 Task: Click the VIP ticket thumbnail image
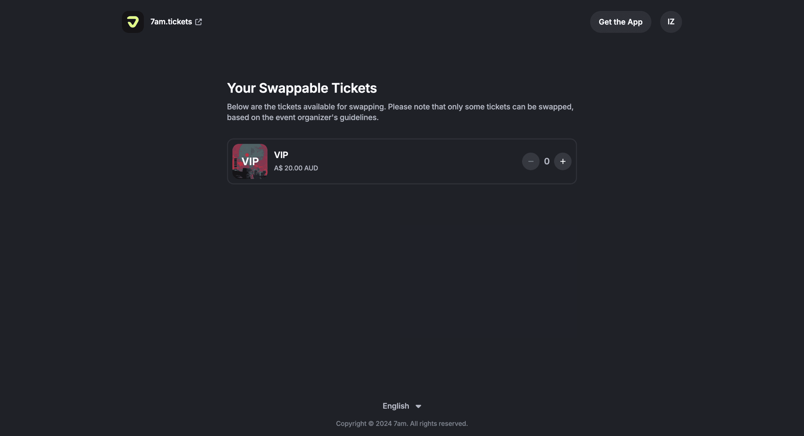coord(250,161)
